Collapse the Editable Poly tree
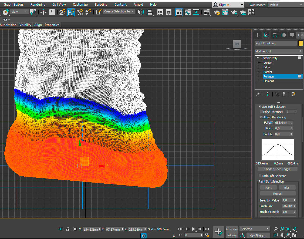The height and width of the screenshot is (239, 304). [x=258, y=58]
